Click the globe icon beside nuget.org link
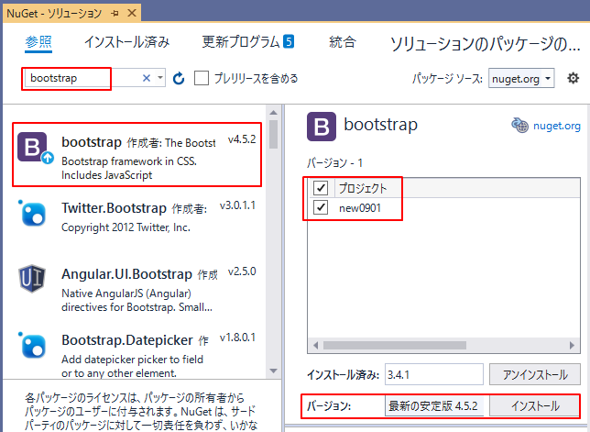The image size is (590, 432). [x=520, y=126]
